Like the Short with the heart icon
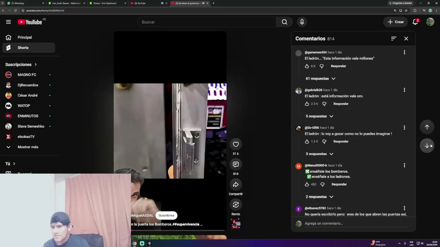 pyautogui.click(x=236, y=144)
